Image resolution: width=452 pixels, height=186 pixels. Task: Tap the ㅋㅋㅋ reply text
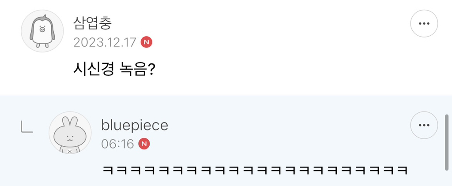(253, 170)
